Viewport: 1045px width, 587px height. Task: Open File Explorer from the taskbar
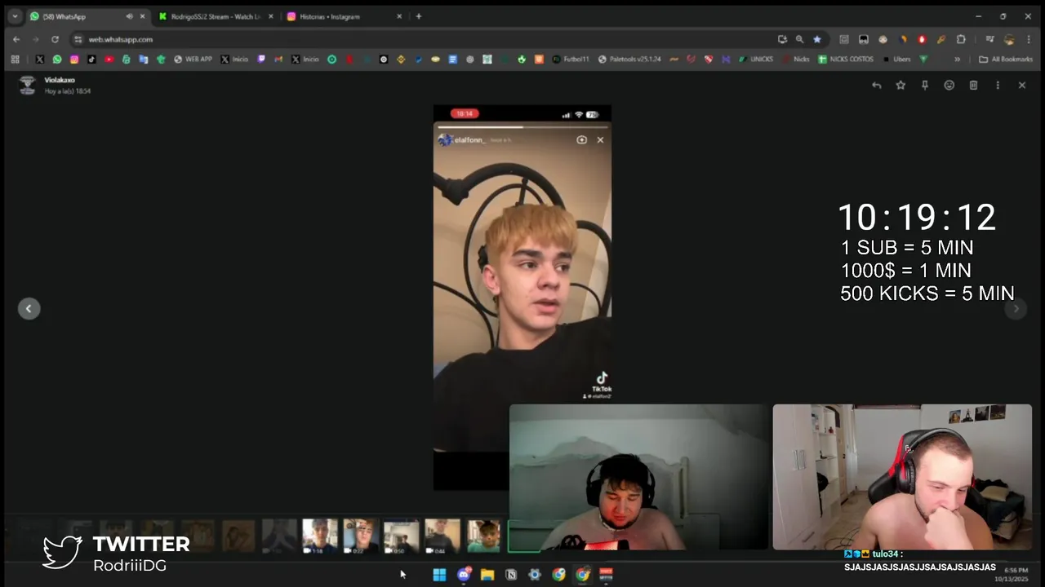click(487, 575)
